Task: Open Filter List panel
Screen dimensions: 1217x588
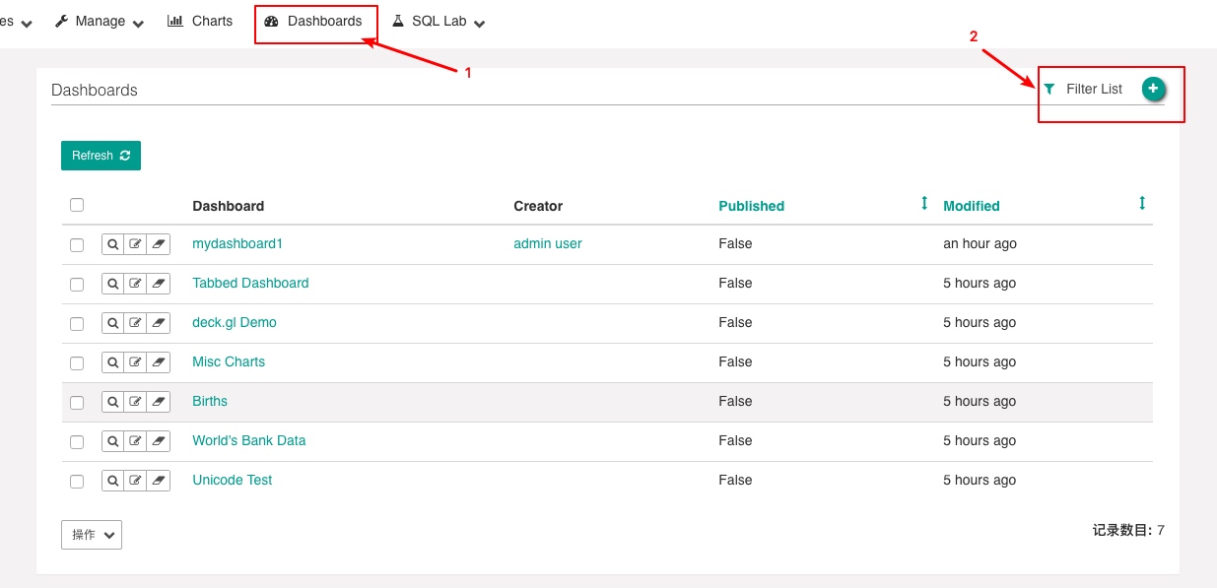Action: pyautogui.click(x=1083, y=89)
